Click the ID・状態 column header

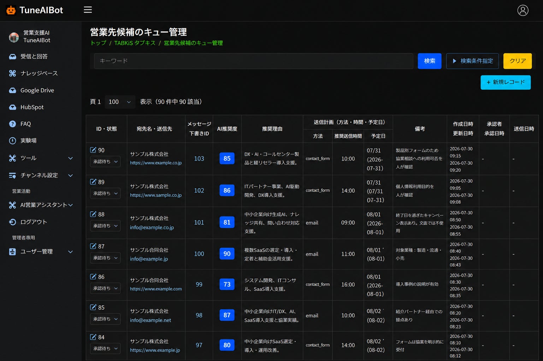106,129
